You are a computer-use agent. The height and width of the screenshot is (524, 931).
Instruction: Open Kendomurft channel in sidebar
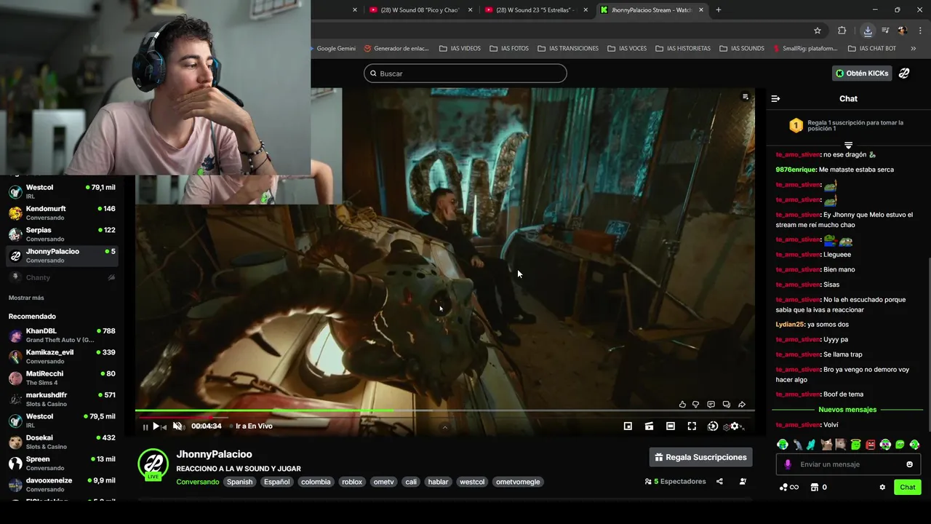(x=62, y=213)
